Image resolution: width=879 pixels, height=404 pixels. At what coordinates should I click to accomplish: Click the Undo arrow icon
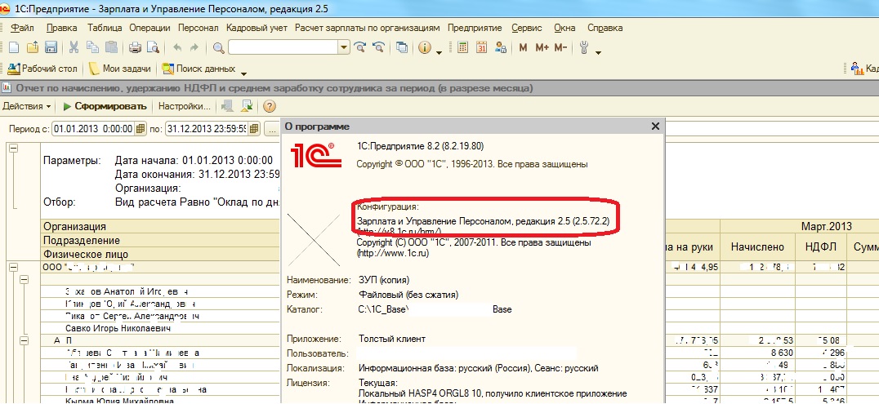(x=177, y=47)
